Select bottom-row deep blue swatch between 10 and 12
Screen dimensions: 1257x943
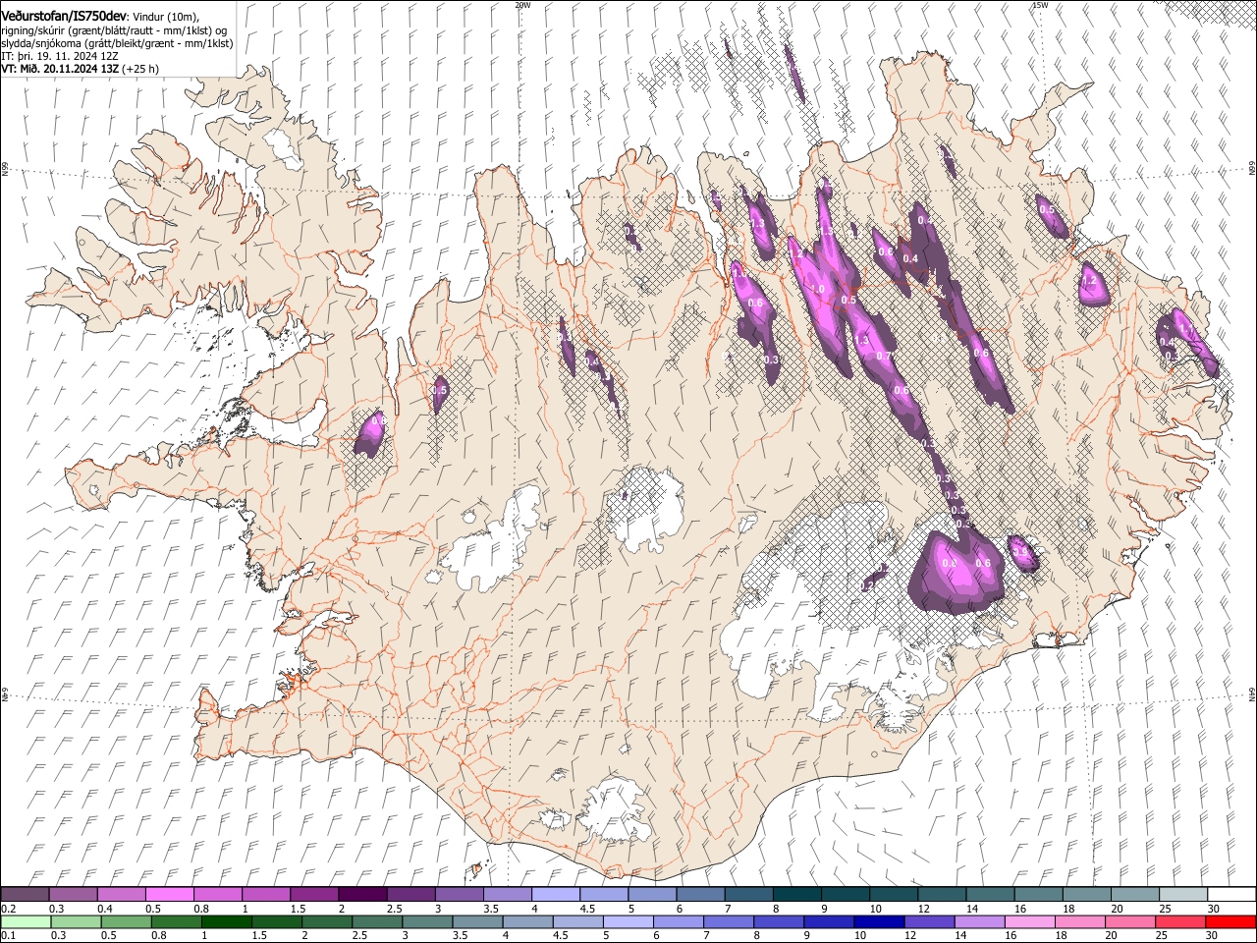pyautogui.click(x=880, y=922)
